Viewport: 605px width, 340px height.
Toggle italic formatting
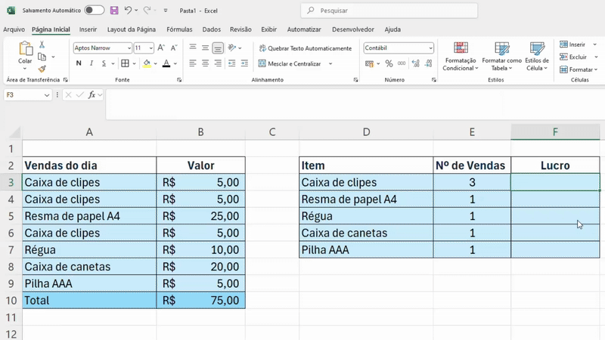coord(92,63)
